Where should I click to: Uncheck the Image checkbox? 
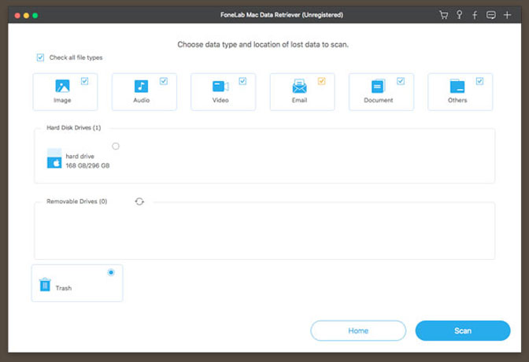85,81
